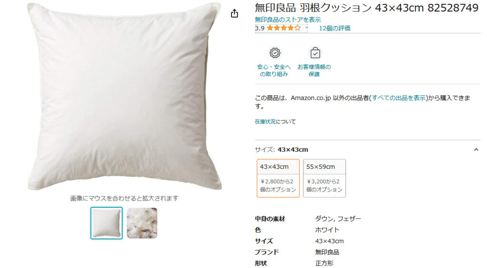Click the 安心・安全への取り組み text label

click(x=274, y=71)
